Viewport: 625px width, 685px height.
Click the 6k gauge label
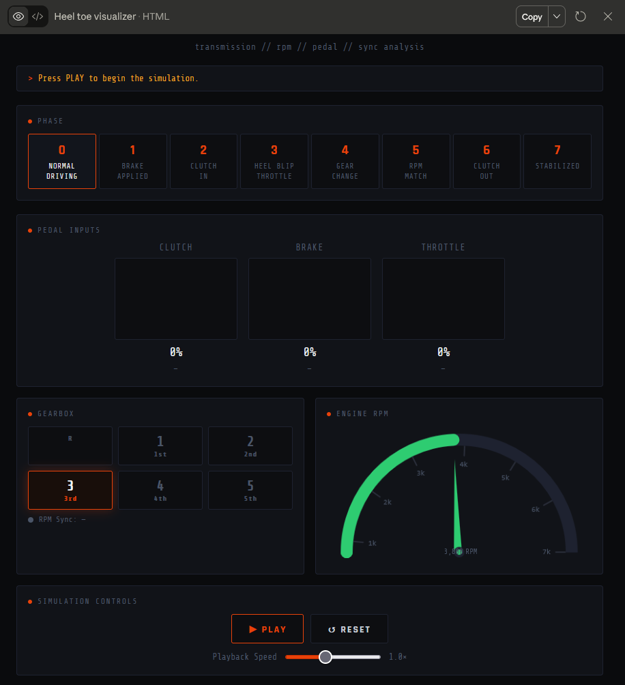point(536,510)
